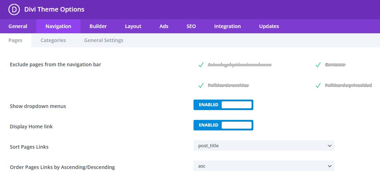Uncheck the checkmark beside the shortest redacted page name
The image size is (380, 176).
click(318, 65)
